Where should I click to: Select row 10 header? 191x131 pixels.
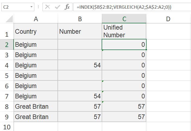7,127
